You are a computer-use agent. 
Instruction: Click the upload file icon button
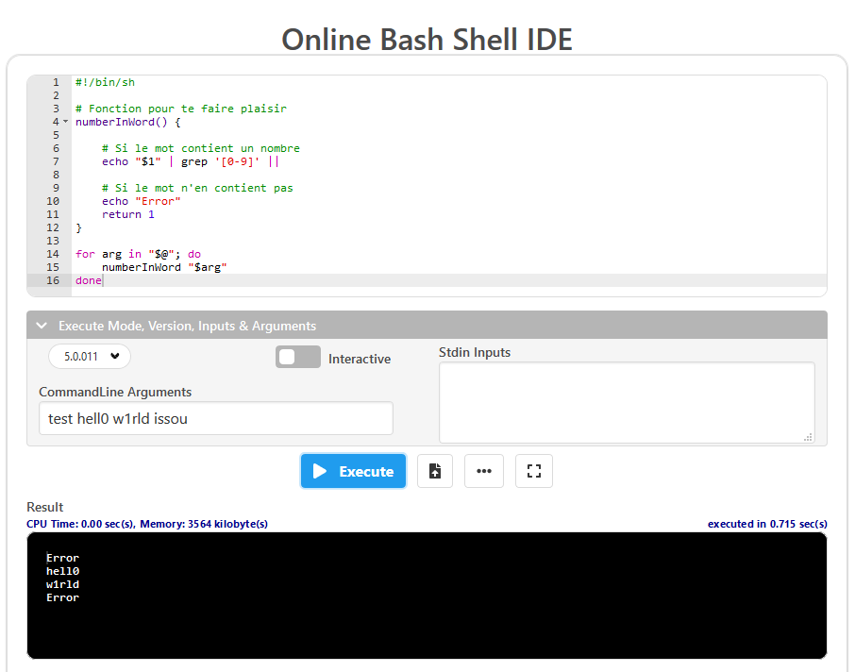[x=435, y=471]
